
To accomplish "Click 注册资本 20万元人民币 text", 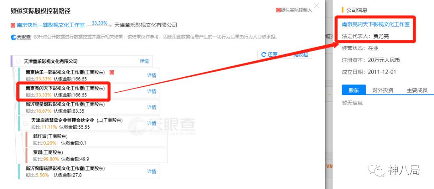I will click(371, 60).
